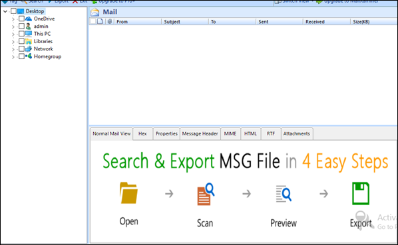This screenshot has height=245, width=398.
Task: Tick the admin folder checkbox
Action: click(x=21, y=27)
